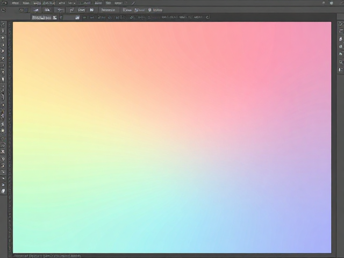The height and width of the screenshot is (258, 344).
Task: Click the application logo in the menu bar
Action: pos(4,3)
